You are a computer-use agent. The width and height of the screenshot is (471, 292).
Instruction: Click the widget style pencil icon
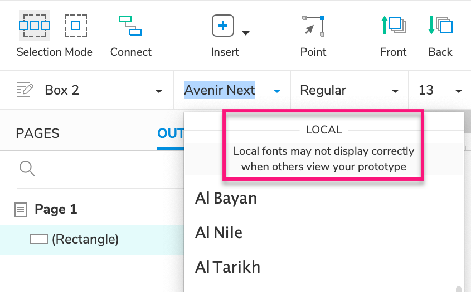click(25, 90)
